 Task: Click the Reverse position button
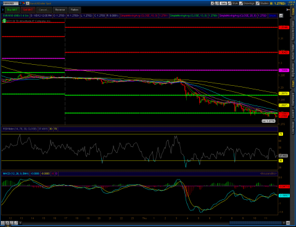coord(60,10)
